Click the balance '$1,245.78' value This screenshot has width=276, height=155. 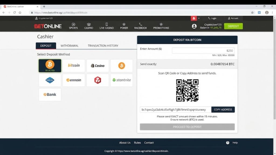[216, 28]
